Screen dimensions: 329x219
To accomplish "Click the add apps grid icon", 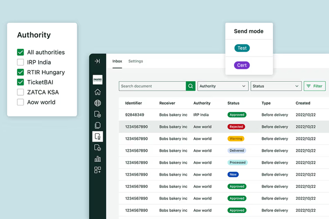I will coord(97,170).
